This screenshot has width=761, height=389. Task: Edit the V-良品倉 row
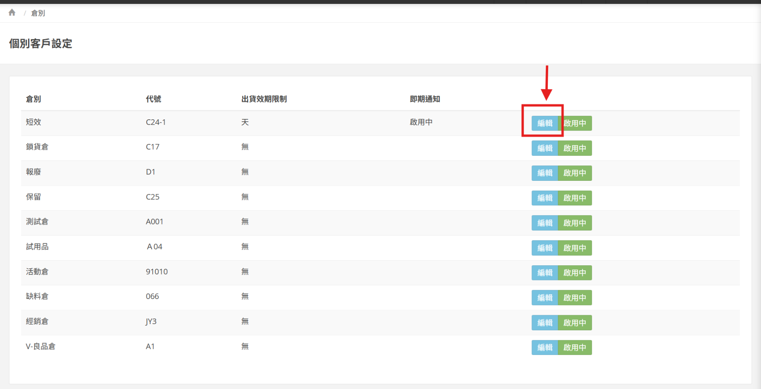(545, 347)
